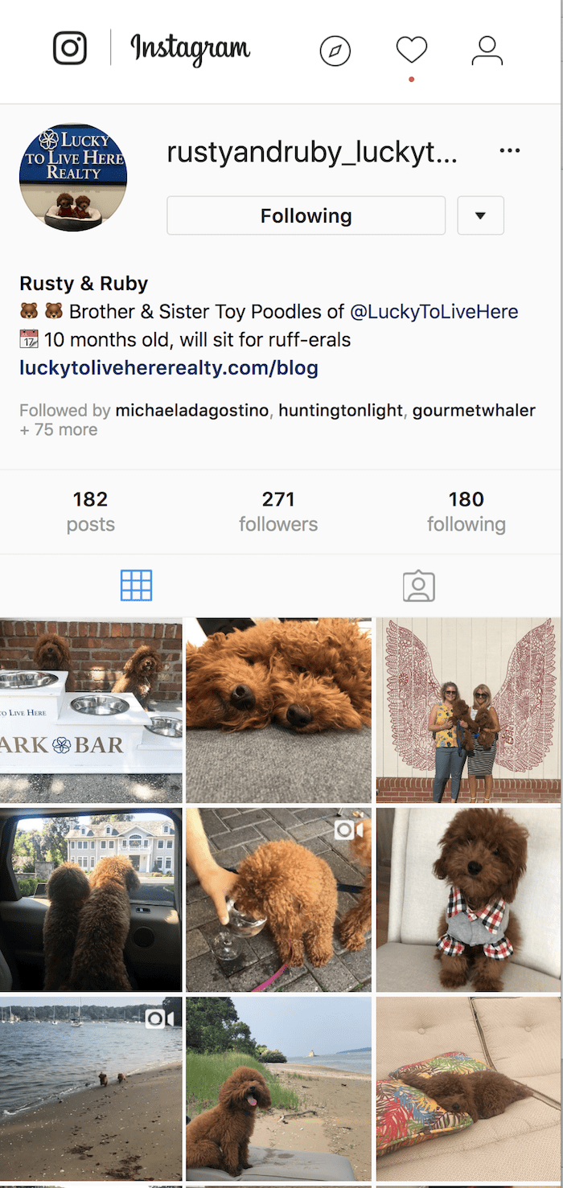The width and height of the screenshot is (563, 1188).
Task: Expand suggested accounts dropdown arrow
Action: [x=480, y=215]
